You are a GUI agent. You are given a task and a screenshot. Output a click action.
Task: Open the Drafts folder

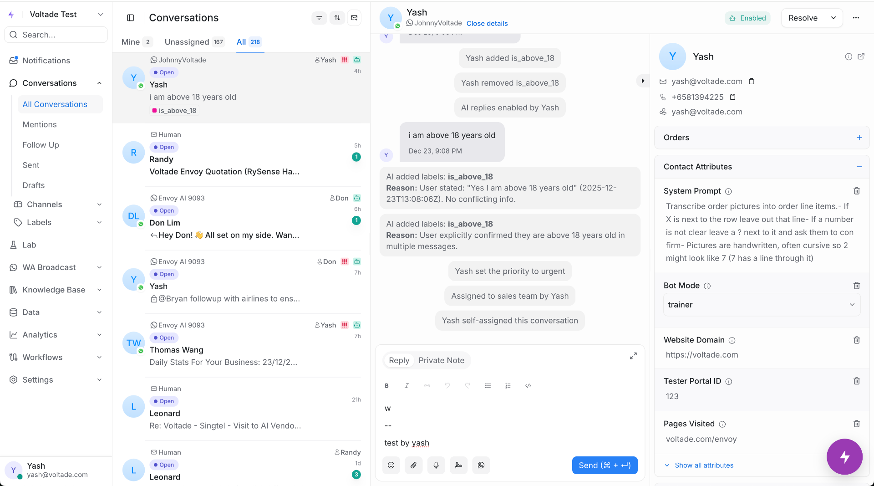[x=34, y=185]
